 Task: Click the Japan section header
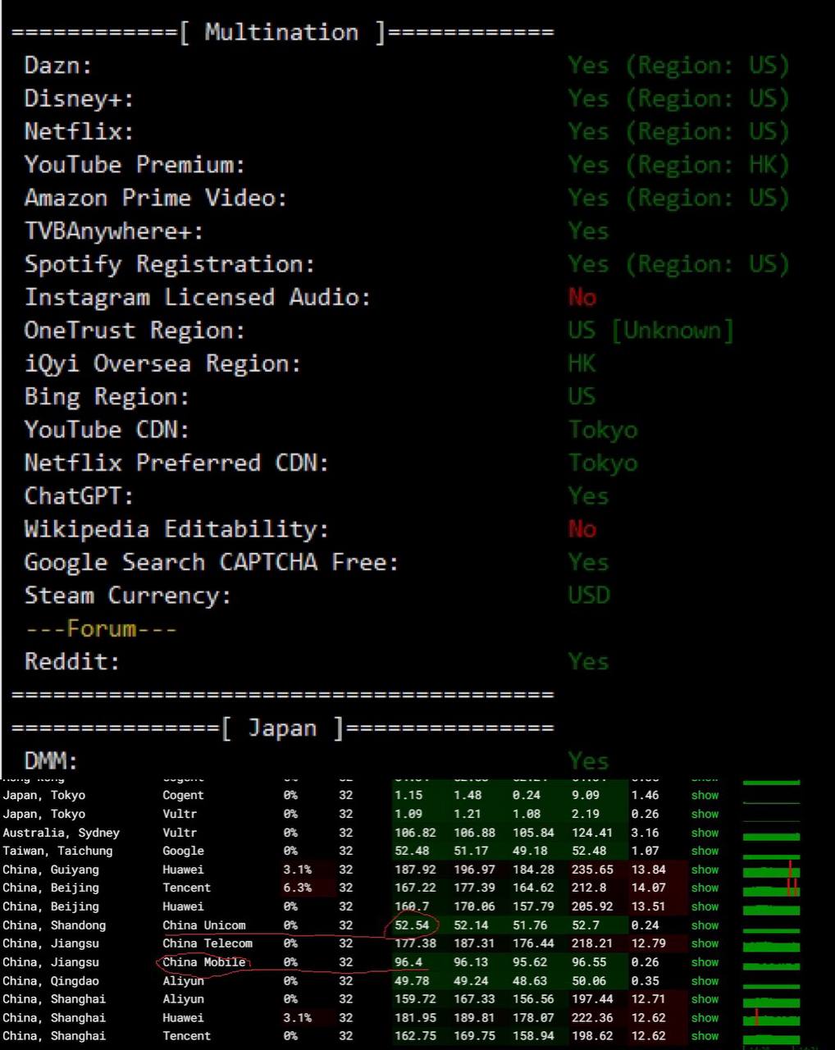click(x=281, y=728)
